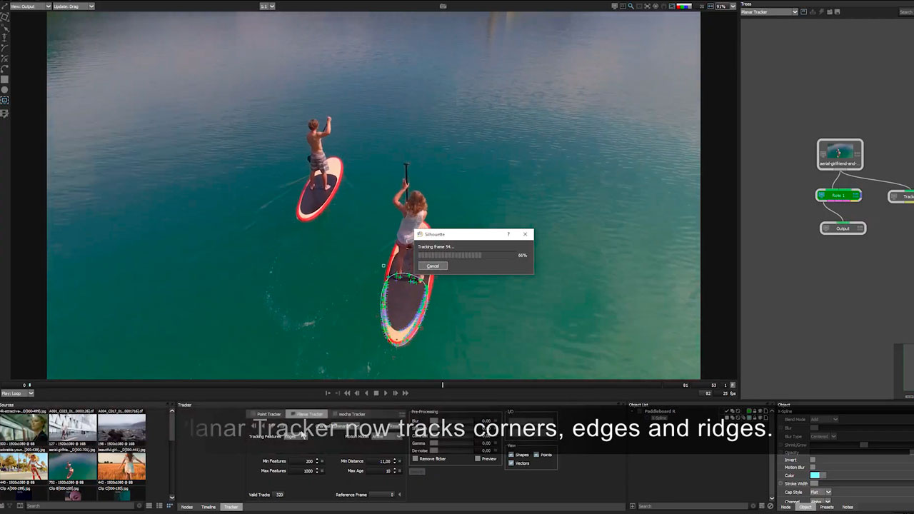Jump to the first frame with rewind icon
This screenshot has width=914, height=514.
[347, 393]
